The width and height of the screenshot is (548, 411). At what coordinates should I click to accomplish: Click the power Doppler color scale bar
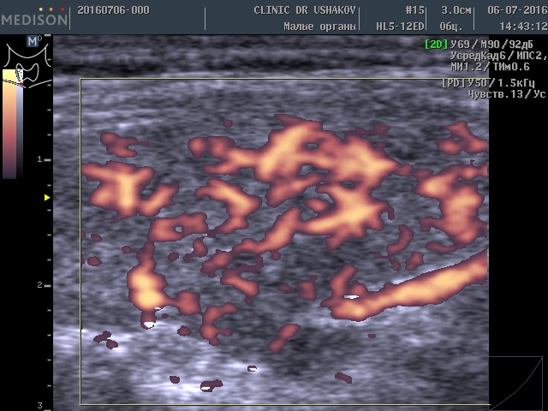point(8,128)
